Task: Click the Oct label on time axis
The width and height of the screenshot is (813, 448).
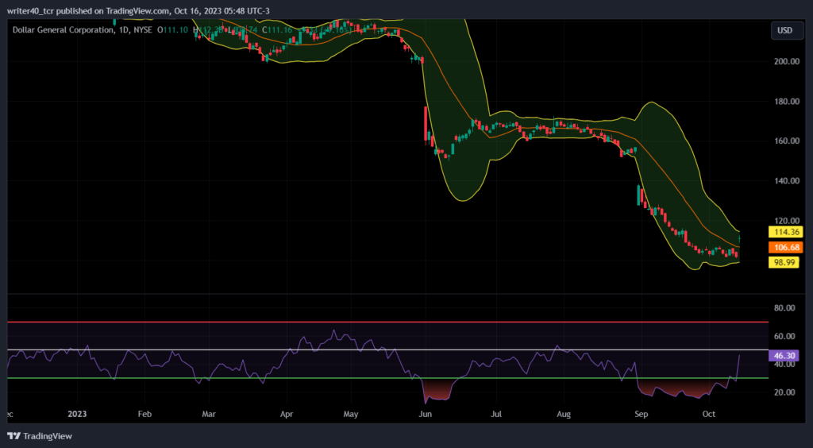Action: (x=709, y=415)
